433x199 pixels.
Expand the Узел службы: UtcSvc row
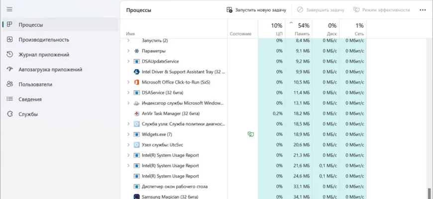(x=128, y=145)
